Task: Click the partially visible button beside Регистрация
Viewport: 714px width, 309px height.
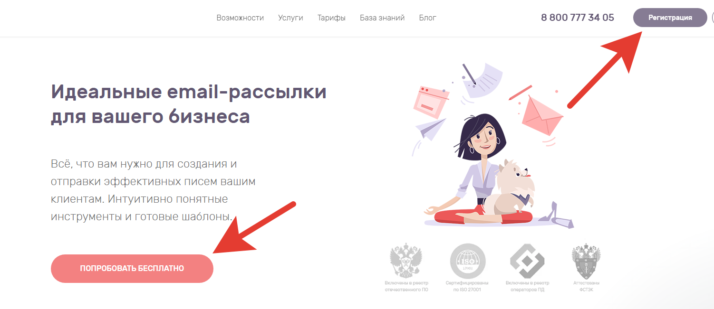Action: coord(713,18)
